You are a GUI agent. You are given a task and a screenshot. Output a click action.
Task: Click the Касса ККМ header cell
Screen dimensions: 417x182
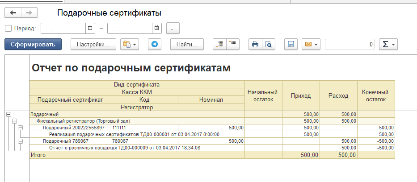tap(137, 92)
